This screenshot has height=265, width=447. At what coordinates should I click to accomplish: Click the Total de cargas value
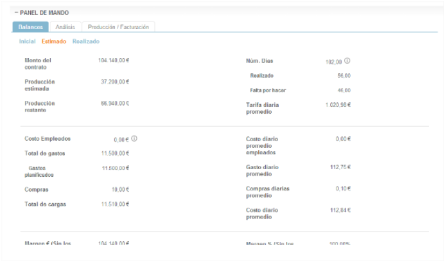(115, 205)
